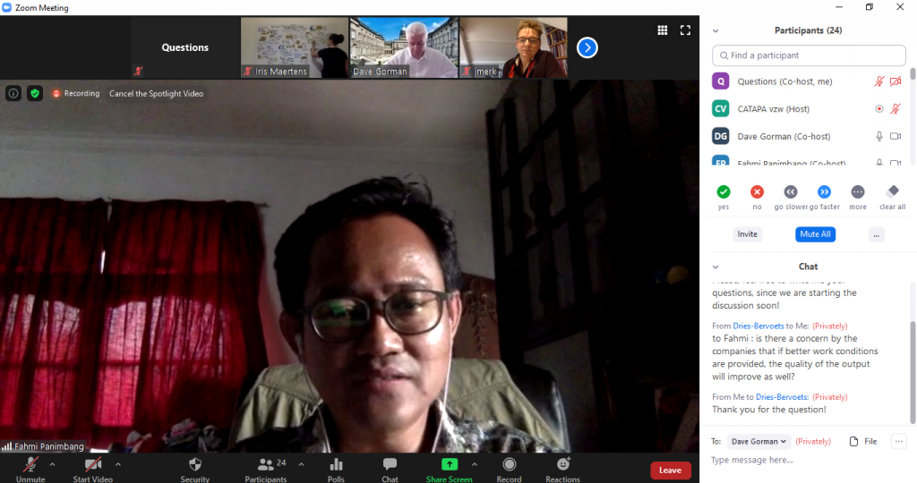
Task: Click the red Leave button
Action: [x=670, y=470]
